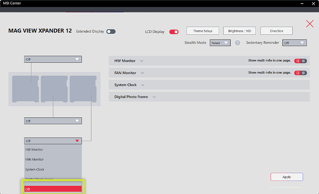Open the Stealth Mode help question mark
Image resolution: width=319 pixels, height=194 pixels.
click(x=237, y=43)
